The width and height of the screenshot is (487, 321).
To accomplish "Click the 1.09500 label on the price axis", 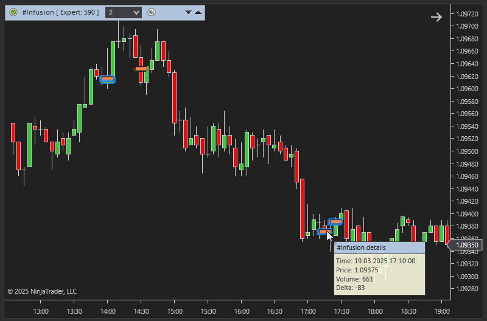I will (x=467, y=151).
